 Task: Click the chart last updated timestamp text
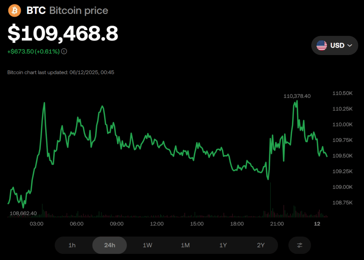(x=60, y=72)
